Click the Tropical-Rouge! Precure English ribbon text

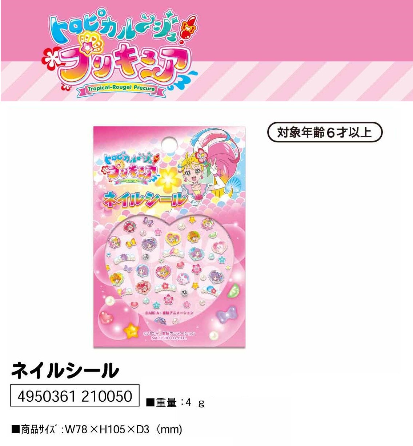click(121, 88)
